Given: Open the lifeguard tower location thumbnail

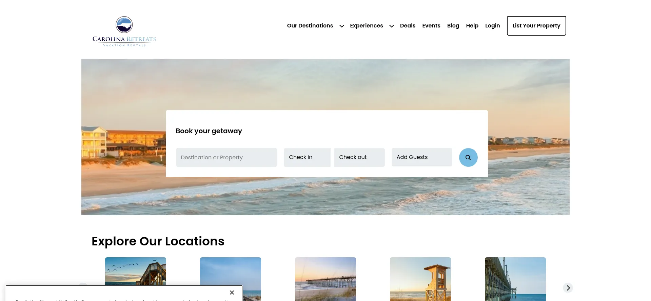Looking at the screenshot, I should point(420,279).
